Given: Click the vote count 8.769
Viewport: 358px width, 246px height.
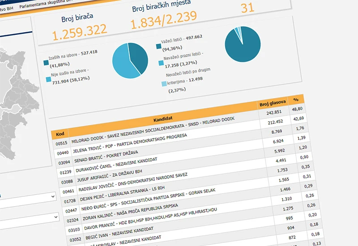Looking at the screenshot, I should tap(277, 131).
